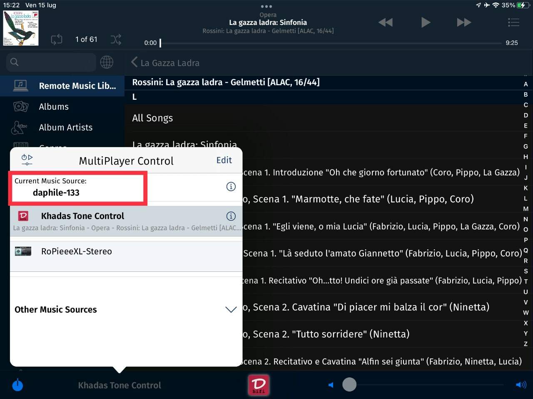Select Remote Music Library in sidebar
The image size is (533, 399).
[62, 86]
